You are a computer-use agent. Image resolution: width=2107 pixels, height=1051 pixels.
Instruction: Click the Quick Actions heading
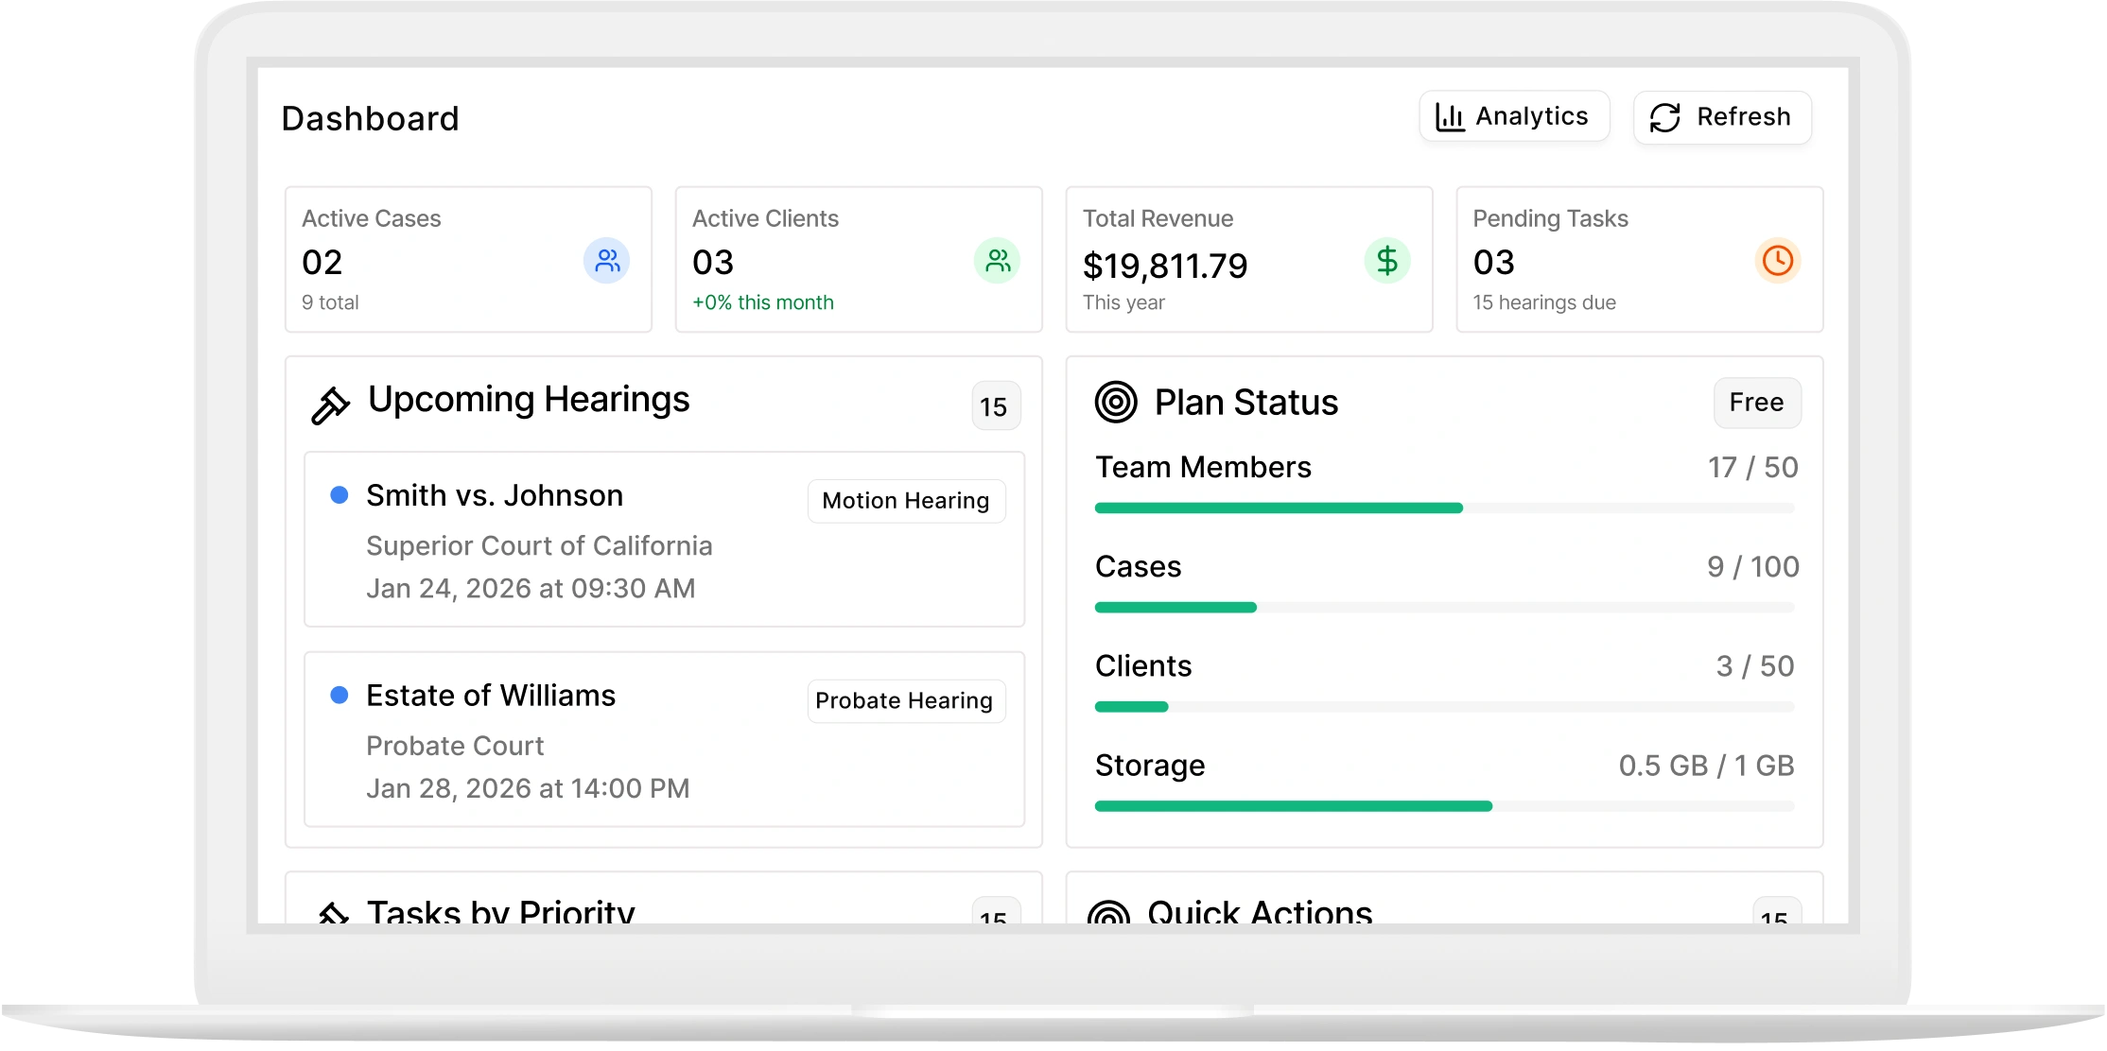click(x=1260, y=911)
